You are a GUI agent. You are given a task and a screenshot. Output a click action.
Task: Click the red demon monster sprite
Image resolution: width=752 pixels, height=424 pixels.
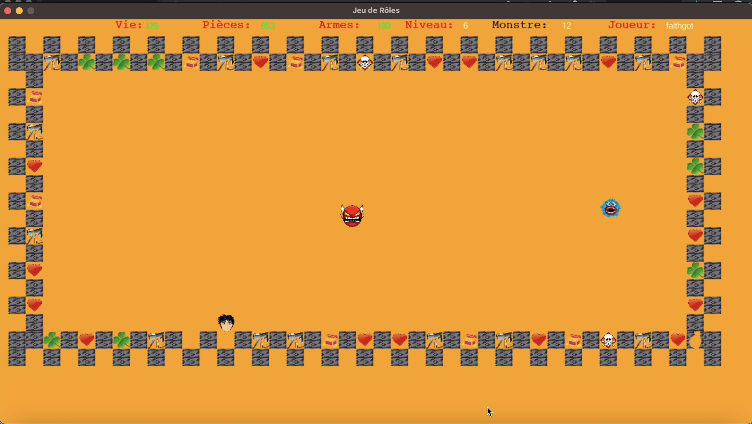tap(352, 216)
